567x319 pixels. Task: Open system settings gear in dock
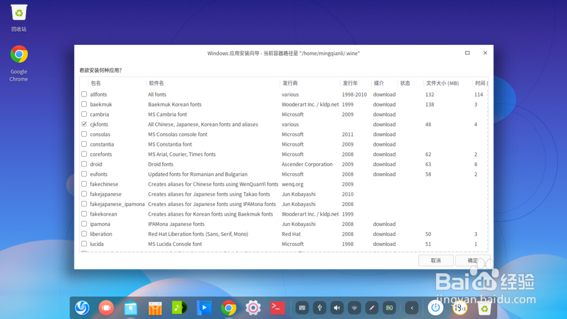[253, 308]
